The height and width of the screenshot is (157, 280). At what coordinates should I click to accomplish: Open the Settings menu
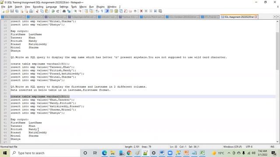pyautogui.click(x=64, y=7)
